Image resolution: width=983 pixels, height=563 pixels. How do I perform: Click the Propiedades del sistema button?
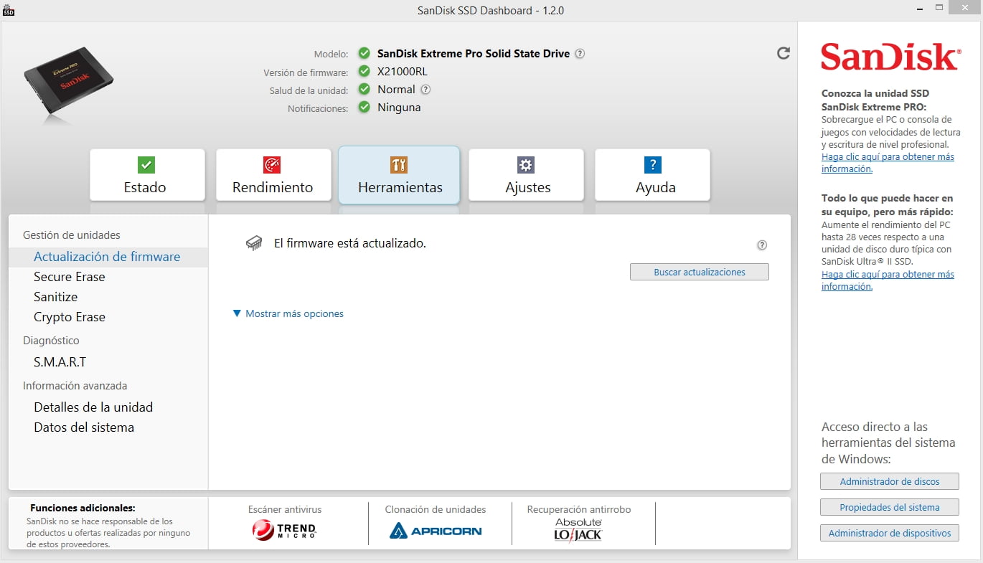(x=890, y=507)
